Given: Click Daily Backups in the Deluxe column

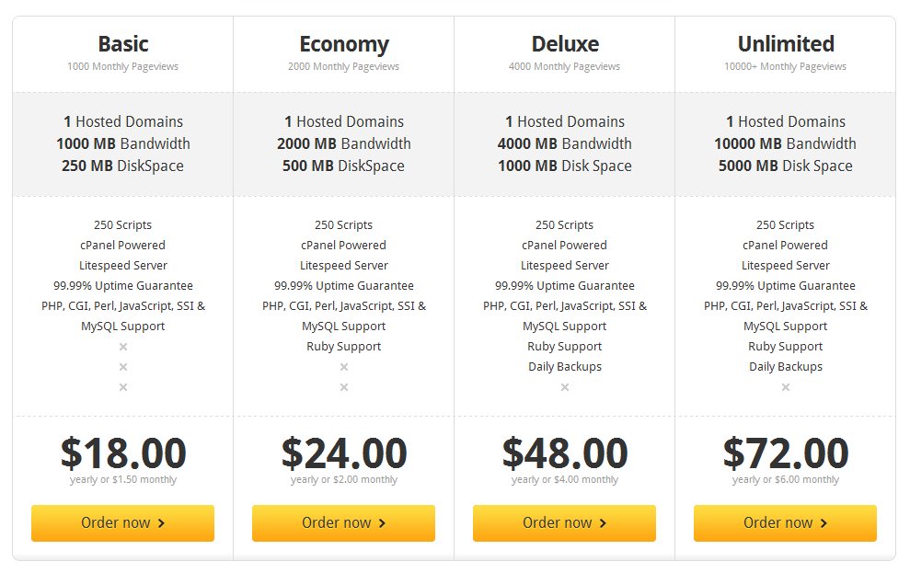Looking at the screenshot, I should pyautogui.click(x=565, y=367).
